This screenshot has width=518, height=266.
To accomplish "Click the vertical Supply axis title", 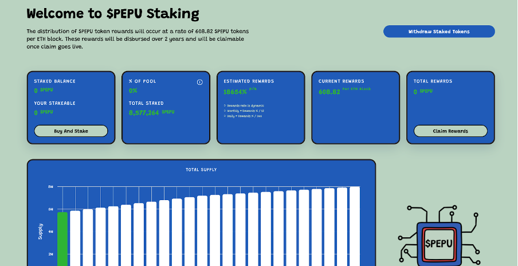I will [x=40, y=231].
